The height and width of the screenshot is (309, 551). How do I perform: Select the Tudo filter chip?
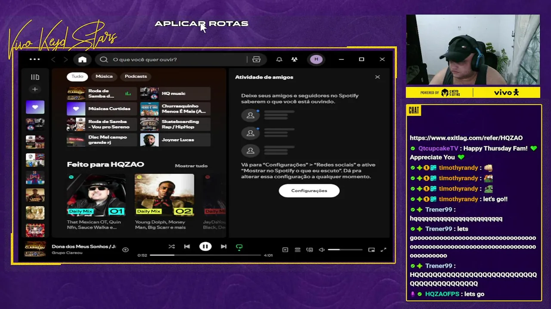tap(77, 76)
